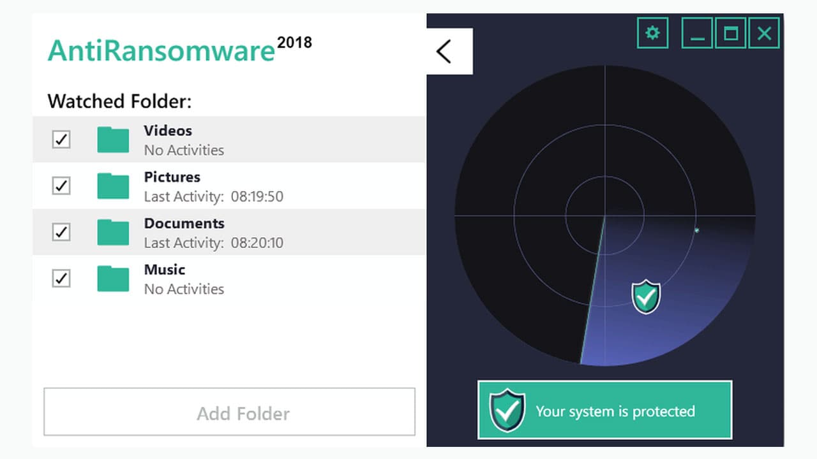Image resolution: width=817 pixels, height=459 pixels.
Task: Click 'No Activities' under Music
Action: tap(184, 289)
